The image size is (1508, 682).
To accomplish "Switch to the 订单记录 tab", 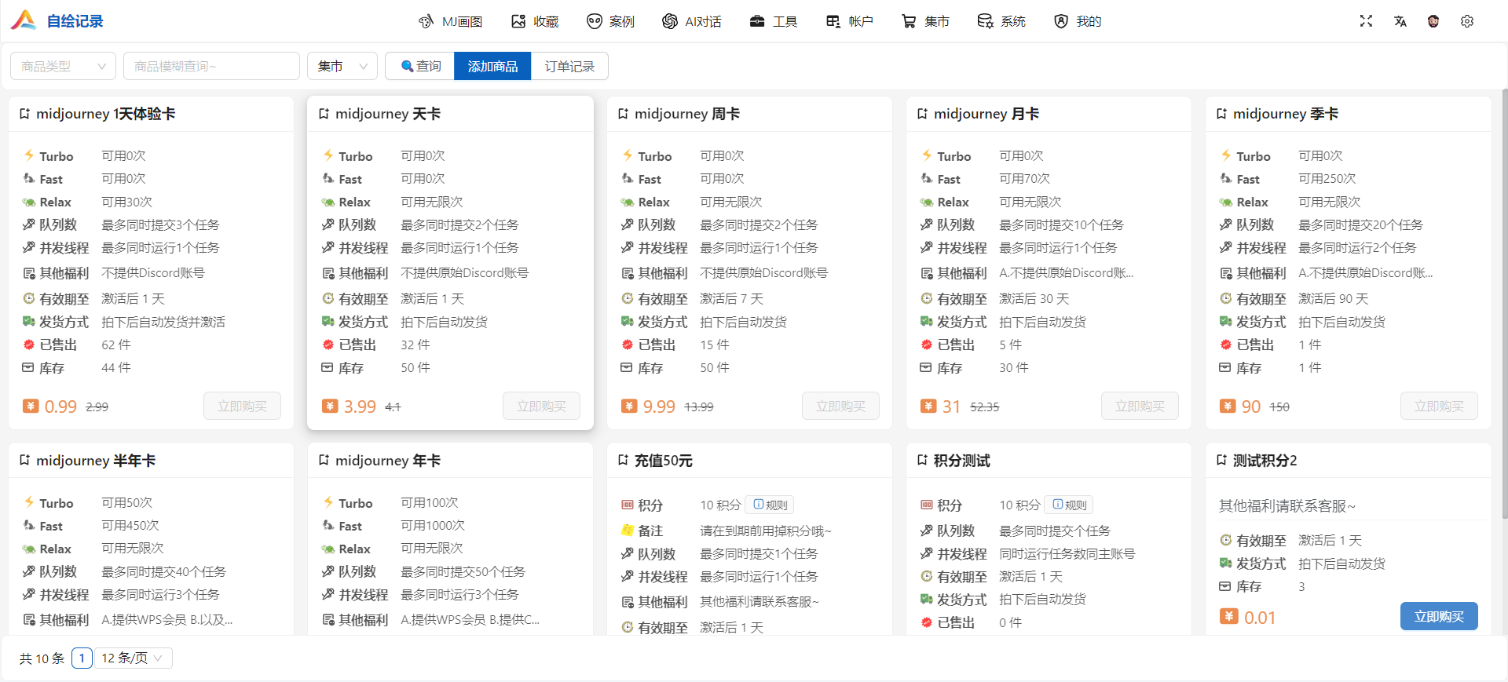I will [x=569, y=66].
